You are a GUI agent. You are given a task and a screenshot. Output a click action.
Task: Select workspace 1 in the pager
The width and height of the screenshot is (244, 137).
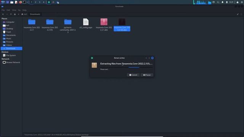pos(31,2)
